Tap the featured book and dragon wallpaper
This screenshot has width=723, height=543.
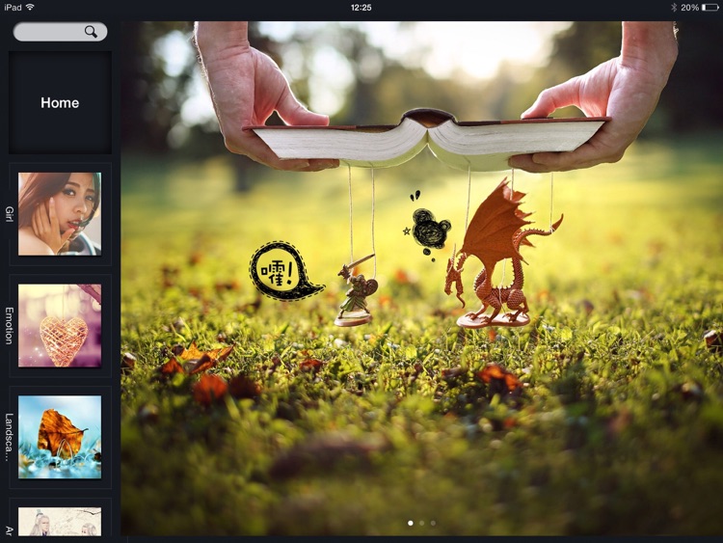point(421,279)
